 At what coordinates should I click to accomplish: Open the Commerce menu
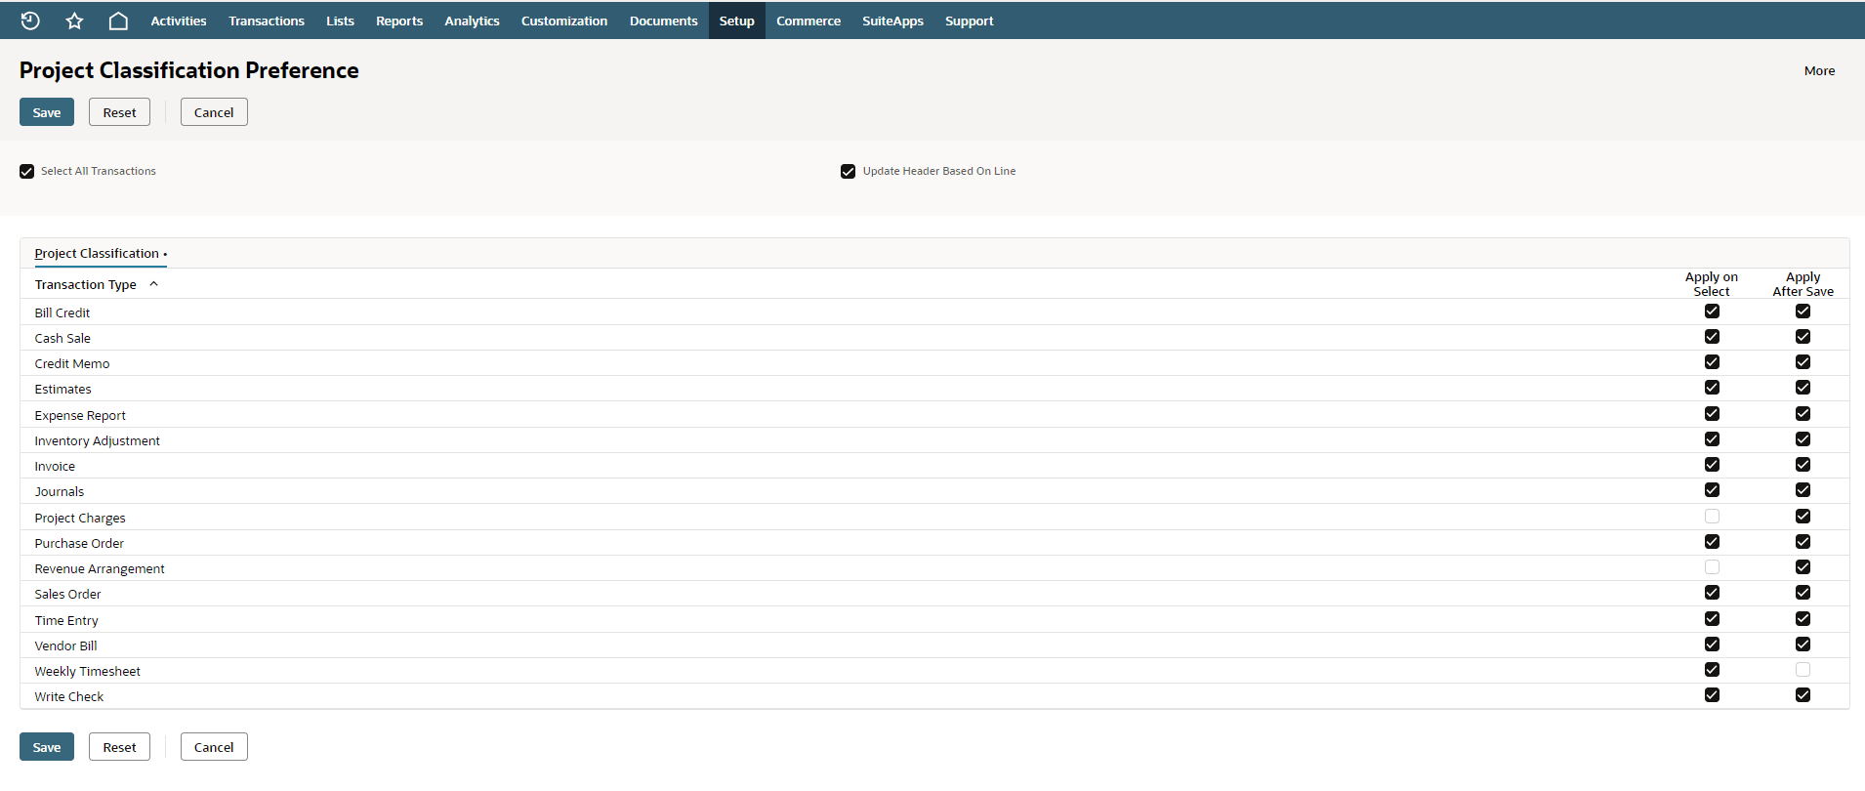click(x=808, y=21)
